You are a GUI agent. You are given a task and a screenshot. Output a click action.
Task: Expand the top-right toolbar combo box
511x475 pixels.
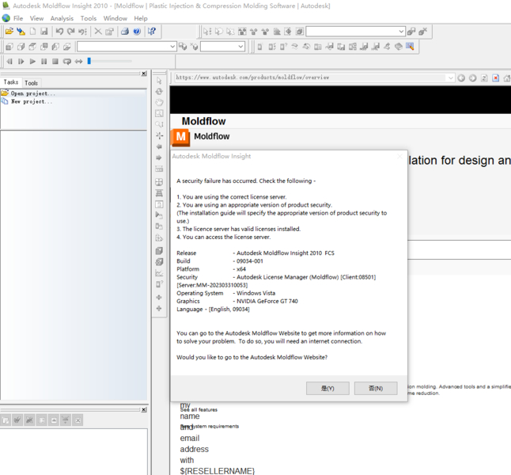401,32
